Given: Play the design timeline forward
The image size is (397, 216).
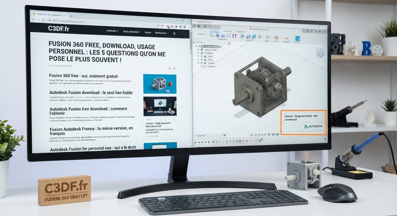Looking at the screenshot, I should pos(205,142).
